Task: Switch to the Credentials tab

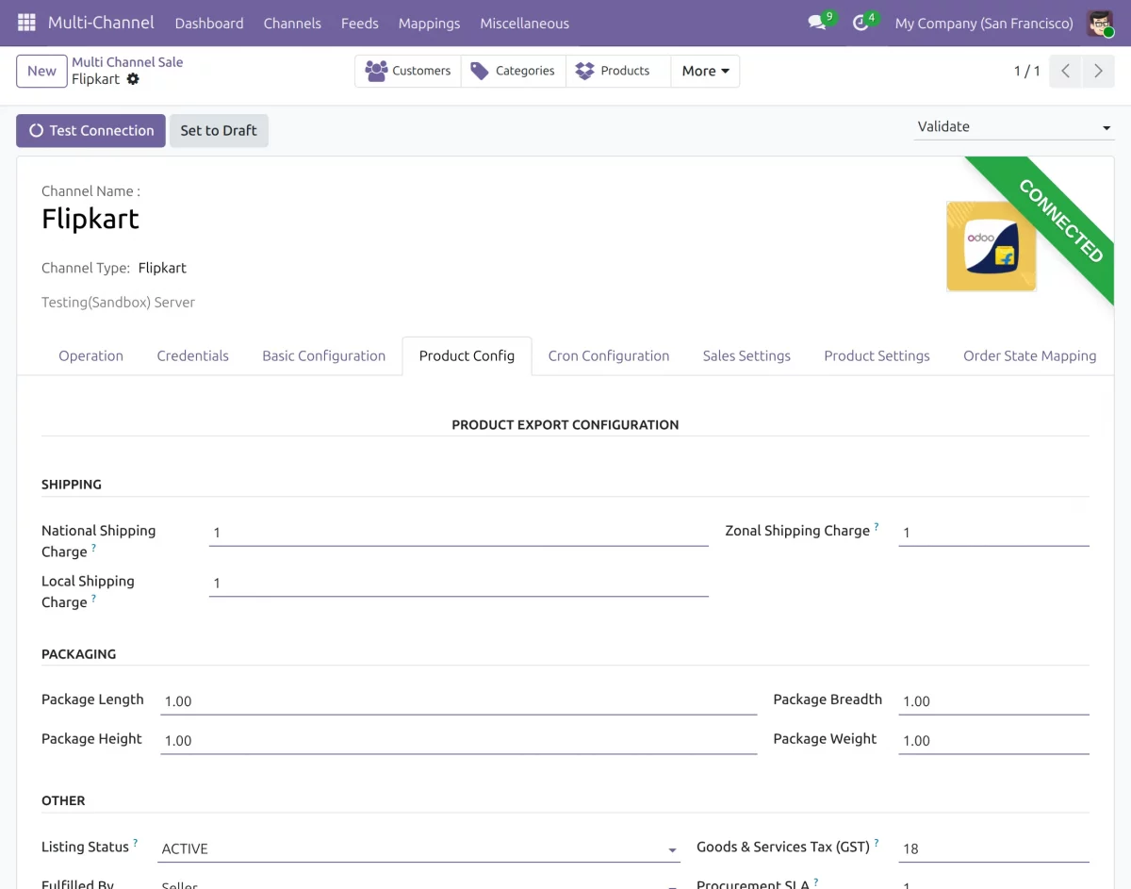Action: (193, 355)
